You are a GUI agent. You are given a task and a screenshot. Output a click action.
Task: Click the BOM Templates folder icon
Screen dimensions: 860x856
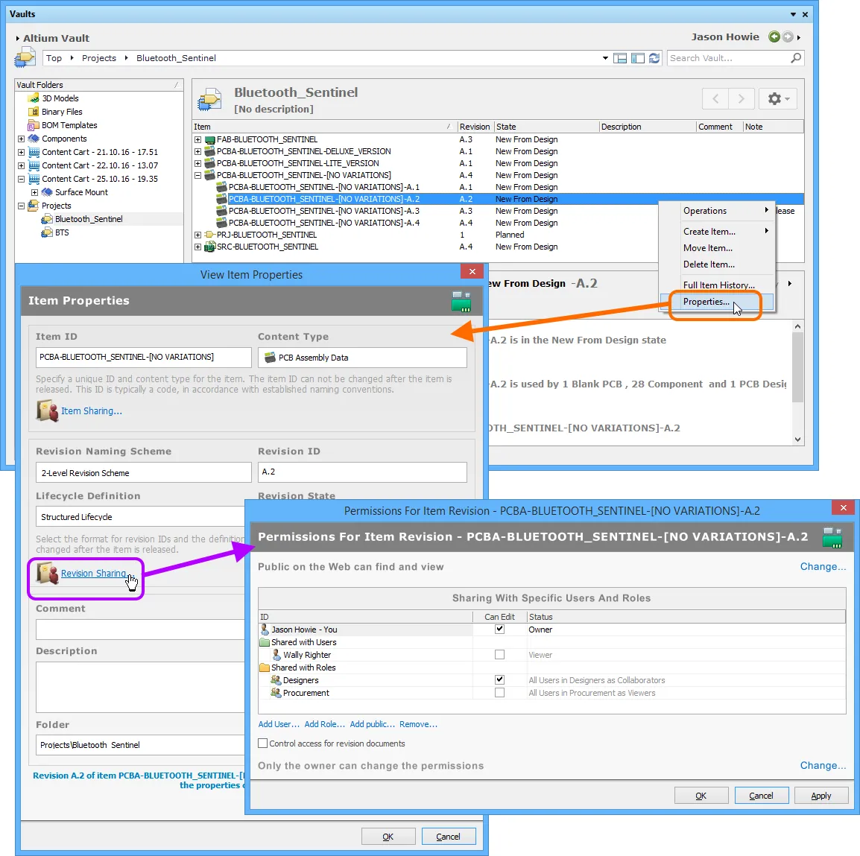click(34, 125)
